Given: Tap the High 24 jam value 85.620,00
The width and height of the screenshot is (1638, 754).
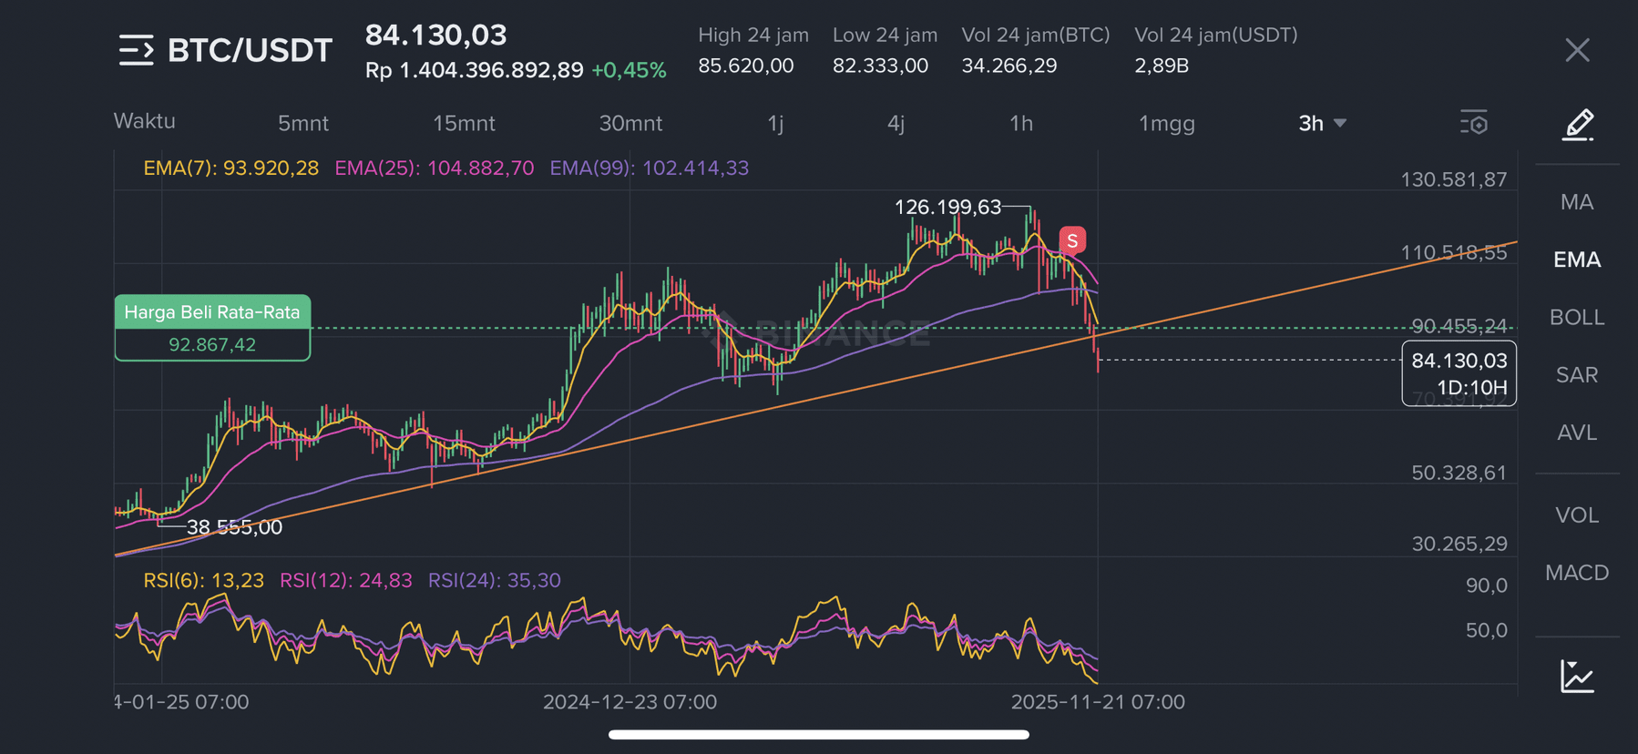Looking at the screenshot, I should (x=745, y=66).
